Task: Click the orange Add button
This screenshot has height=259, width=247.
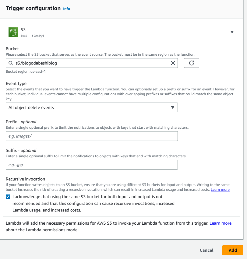Action: tap(233, 250)
